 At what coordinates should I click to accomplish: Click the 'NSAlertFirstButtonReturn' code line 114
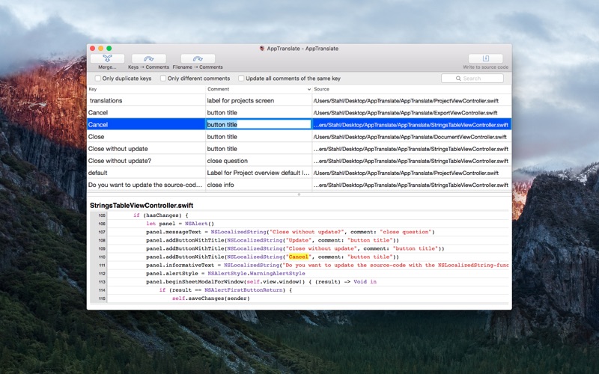click(x=225, y=290)
